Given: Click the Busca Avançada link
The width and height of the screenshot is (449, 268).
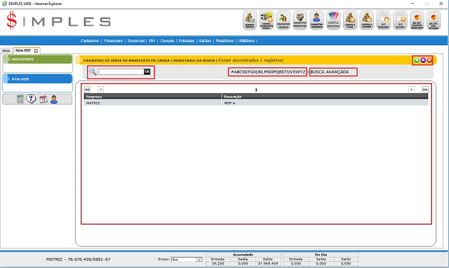Looking at the screenshot, I should coord(333,72).
